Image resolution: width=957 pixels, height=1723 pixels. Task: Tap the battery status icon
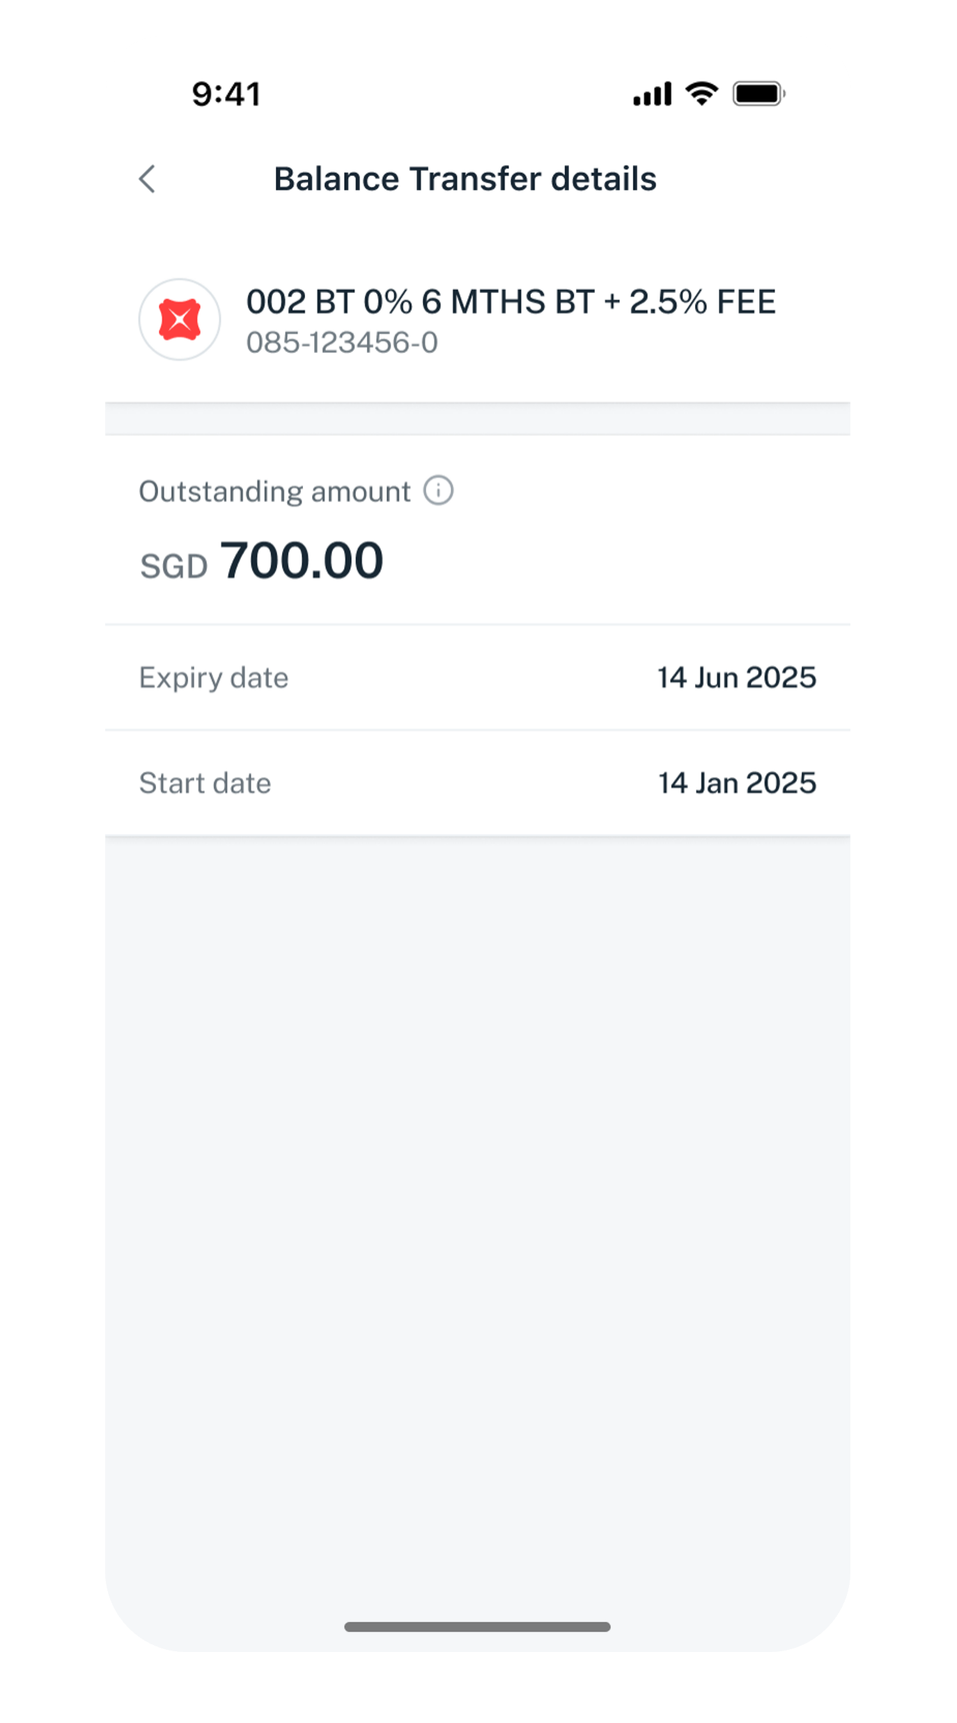[x=758, y=93]
